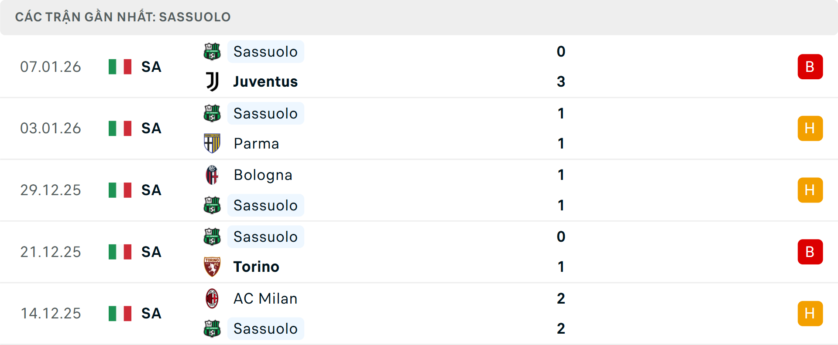Expand the SA league label on the Parma row
Screen dimensions: 838x345
[x=151, y=128]
